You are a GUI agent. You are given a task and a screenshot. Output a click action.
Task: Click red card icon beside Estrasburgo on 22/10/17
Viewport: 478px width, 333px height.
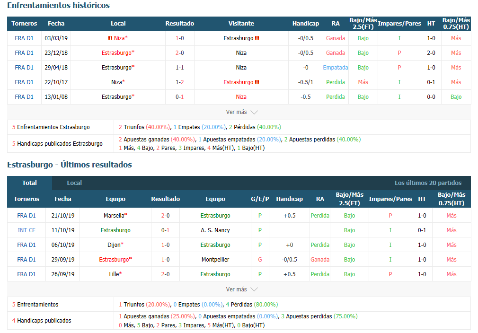click(257, 82)
